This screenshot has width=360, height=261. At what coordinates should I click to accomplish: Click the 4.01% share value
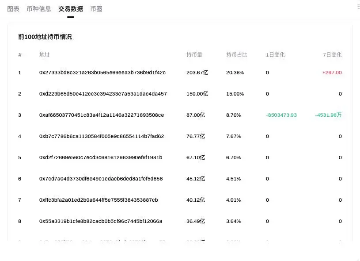tap(233, 200)
